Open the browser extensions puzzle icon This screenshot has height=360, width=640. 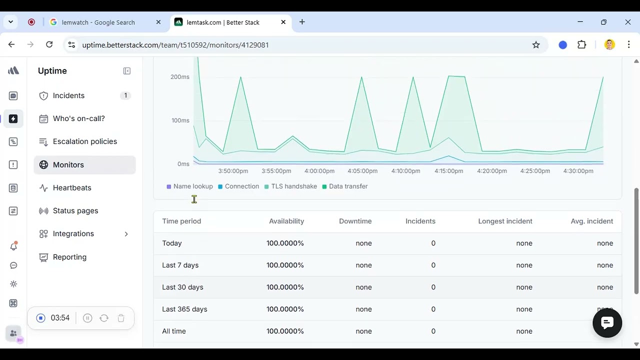[x=581, y=45]
